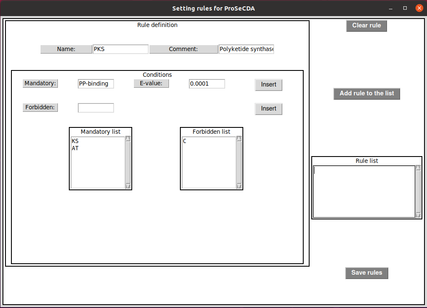
Task: Edit the Comment field Polyketide synthase
Action: [x=246, y=49]
